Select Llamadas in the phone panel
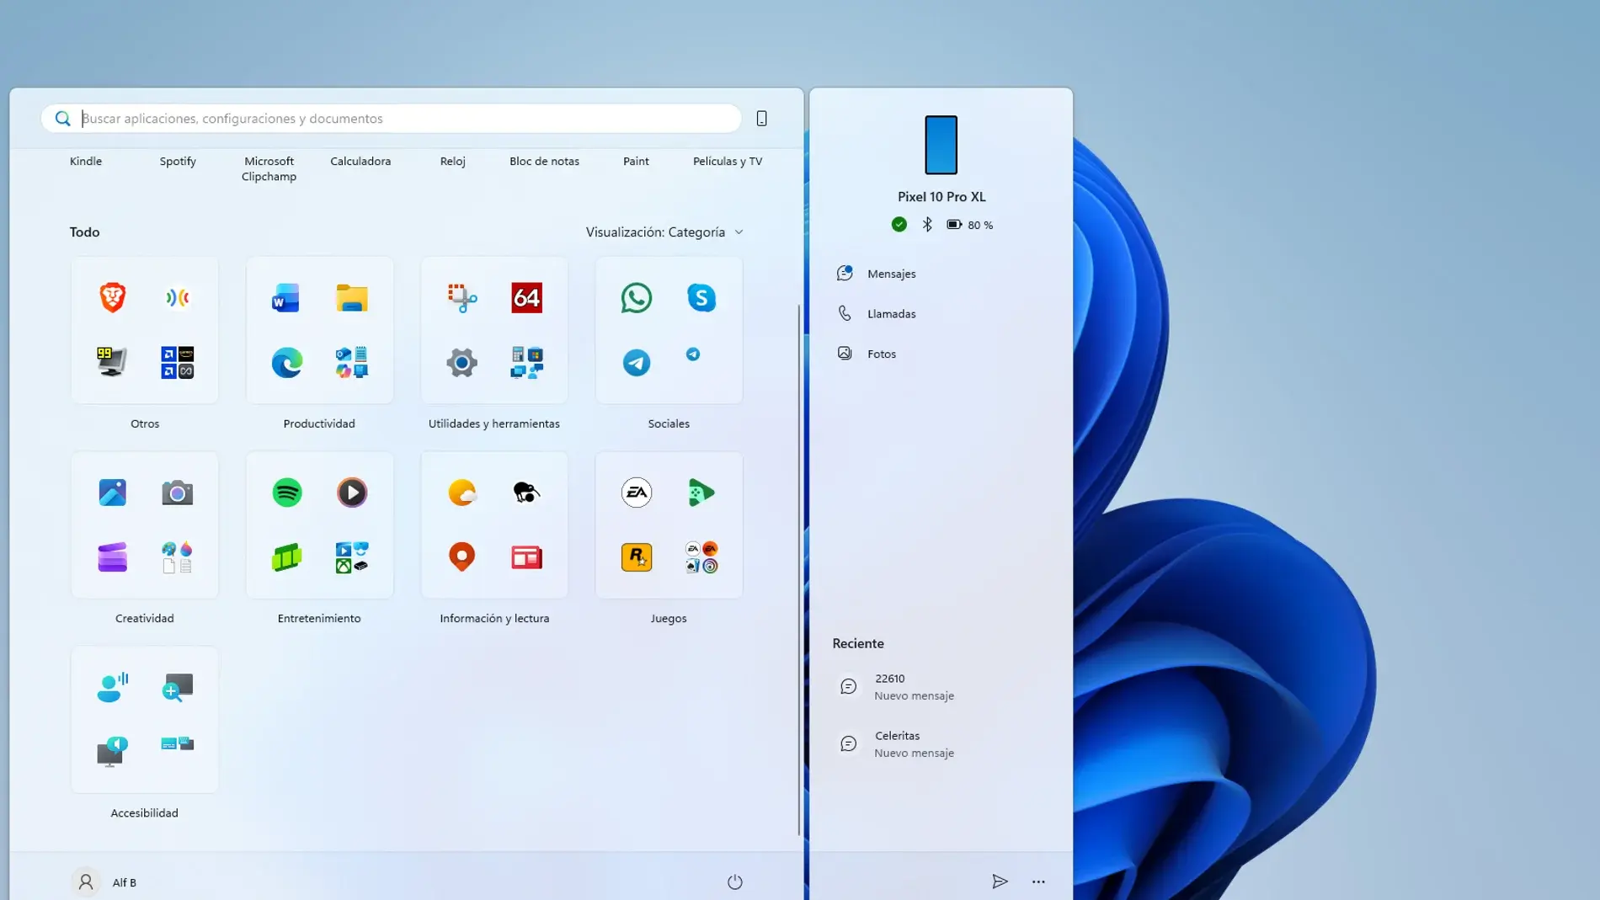Screen dimensions: 1600x900 pyautogui.click(x=892, y=313)
